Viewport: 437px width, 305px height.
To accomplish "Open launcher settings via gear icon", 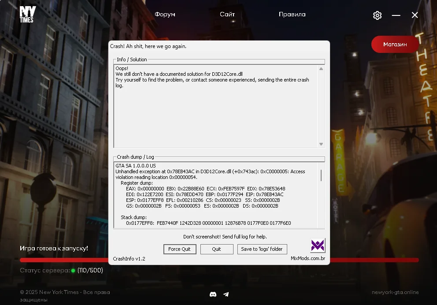I will (377, 15).
